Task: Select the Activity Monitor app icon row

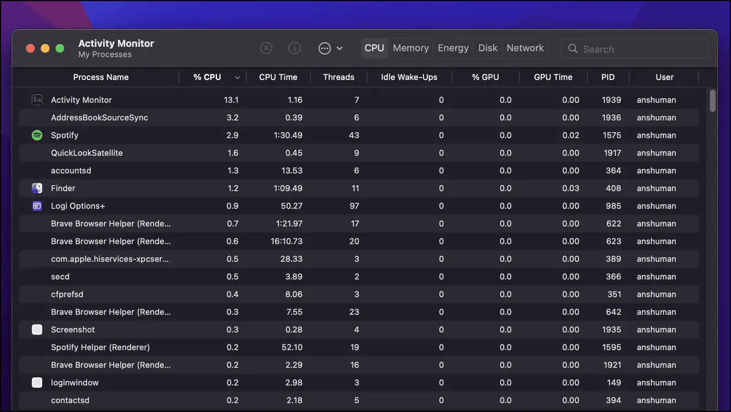Action: pos(37,100)
